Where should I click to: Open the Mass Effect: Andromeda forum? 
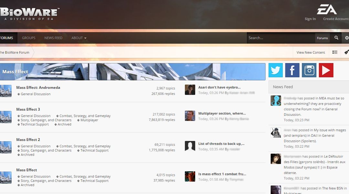tap(38, 88)
